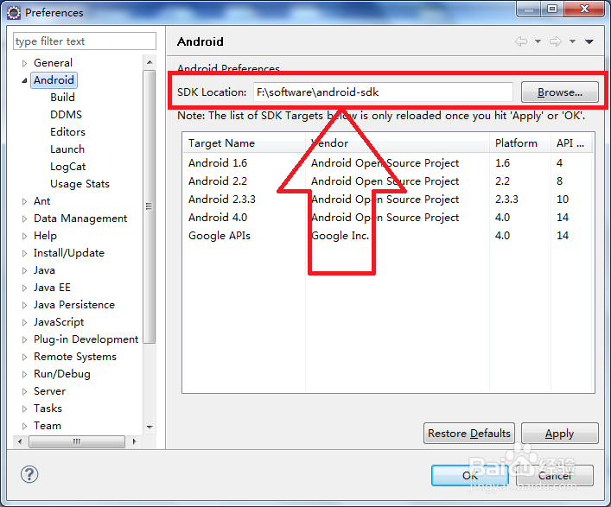Click the forward navigation arrow icon
Image resolution: width=611 pixels, height=507 pixels.
click(x=556, y=41)
